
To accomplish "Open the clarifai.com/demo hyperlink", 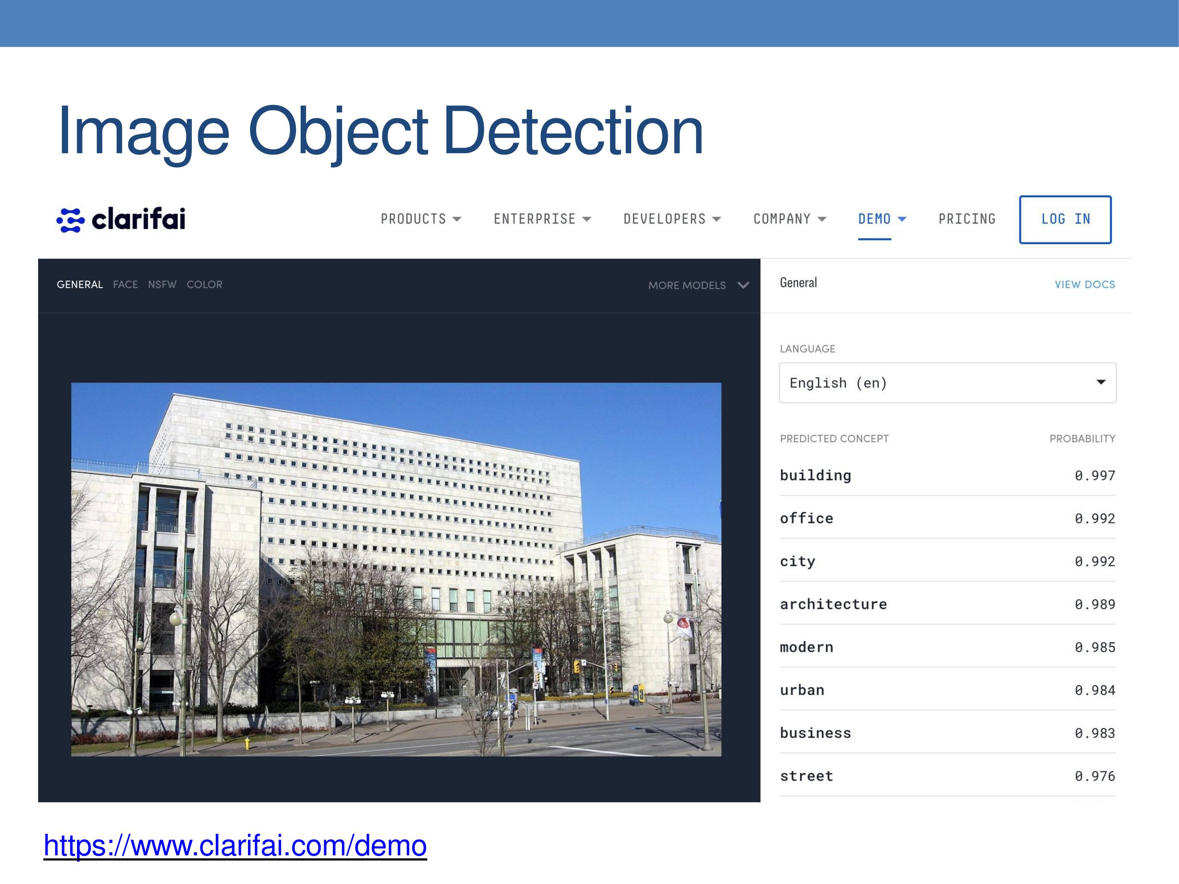I will [235, 845].
